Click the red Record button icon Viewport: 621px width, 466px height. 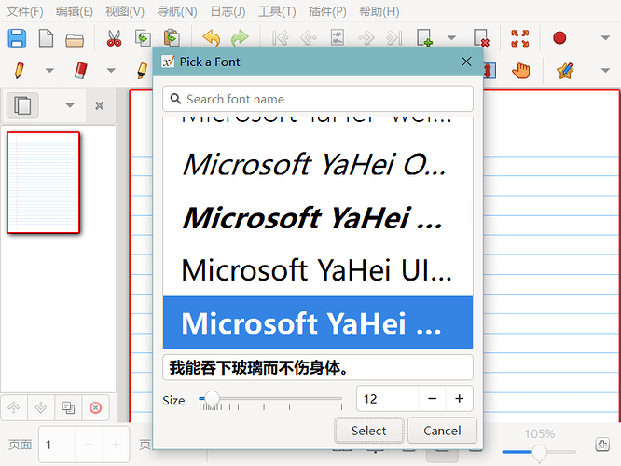tap(559, 38)
